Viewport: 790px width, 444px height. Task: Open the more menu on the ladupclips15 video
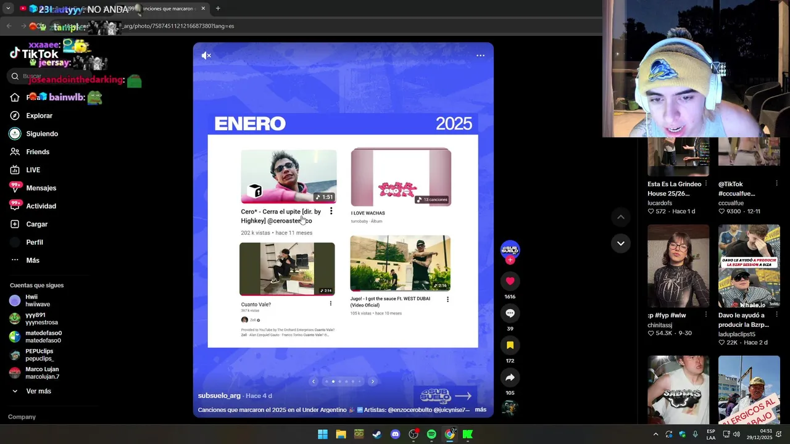(777, 314)
